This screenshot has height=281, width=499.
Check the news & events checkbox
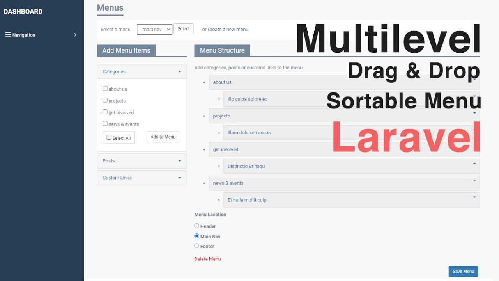point(105,124)
